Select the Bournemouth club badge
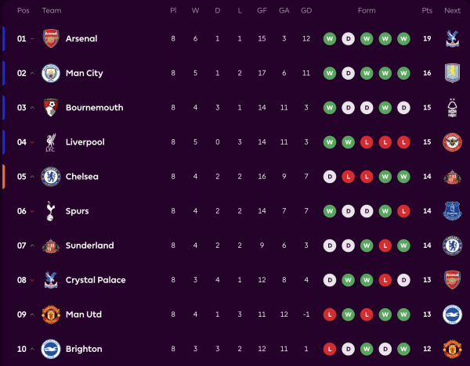Image resolution: width=470 pixels, height=366 pixels. (50, 107)
